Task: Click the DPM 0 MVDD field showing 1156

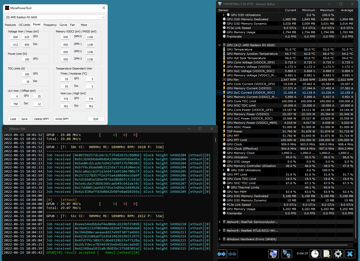Action: pyautogui.click(x=90, y=37)
